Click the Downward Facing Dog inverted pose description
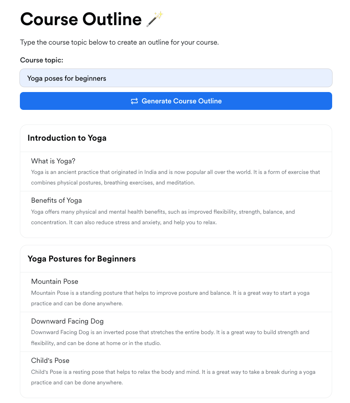This screenshot has width=350, height=403. (x=170, y=337)
